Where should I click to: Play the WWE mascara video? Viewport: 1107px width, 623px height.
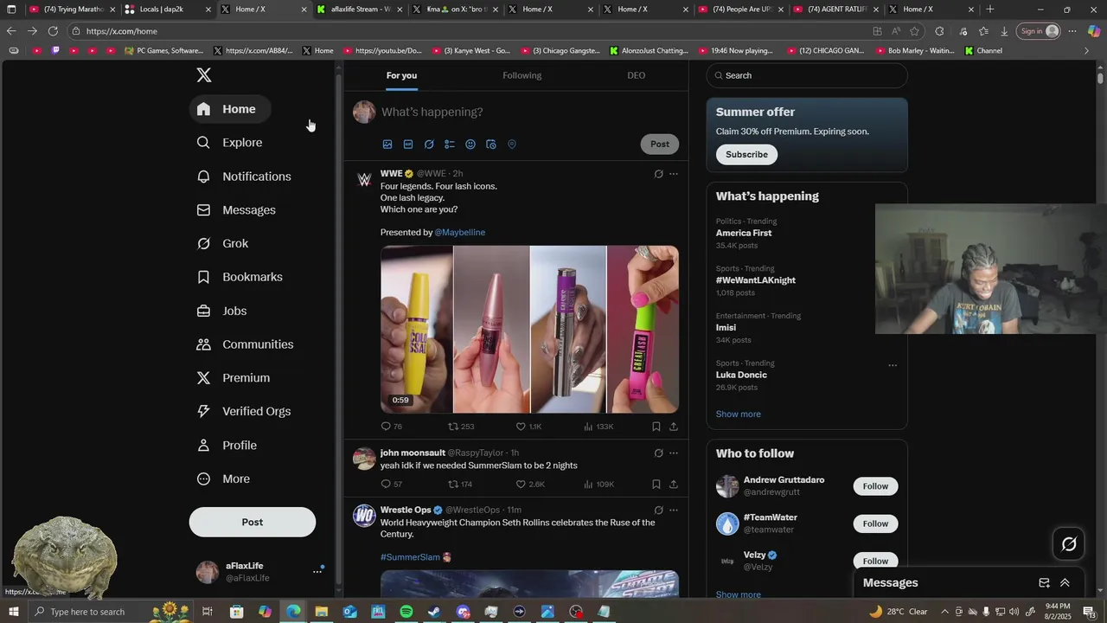529,330
